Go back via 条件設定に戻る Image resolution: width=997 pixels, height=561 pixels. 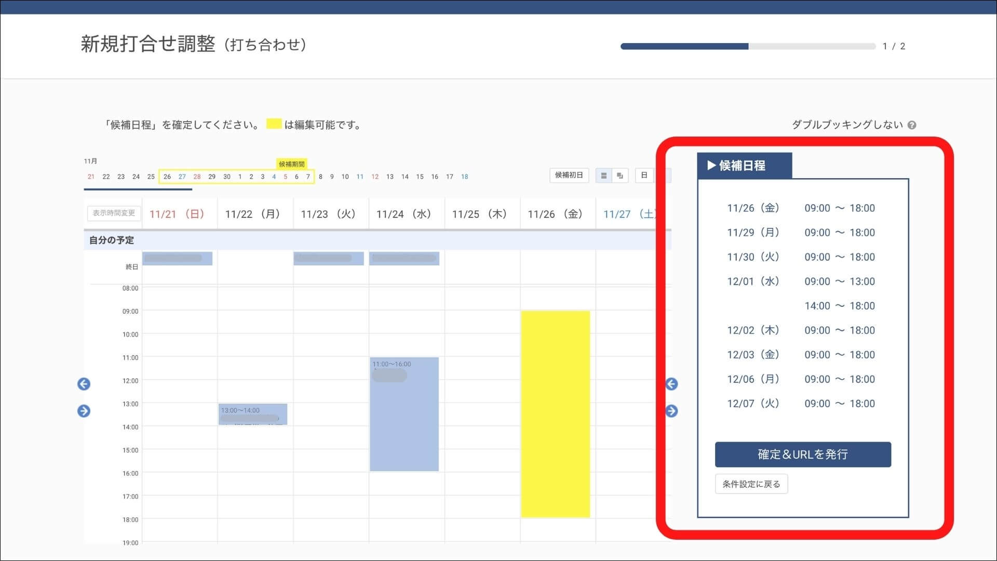coord(751,484)
